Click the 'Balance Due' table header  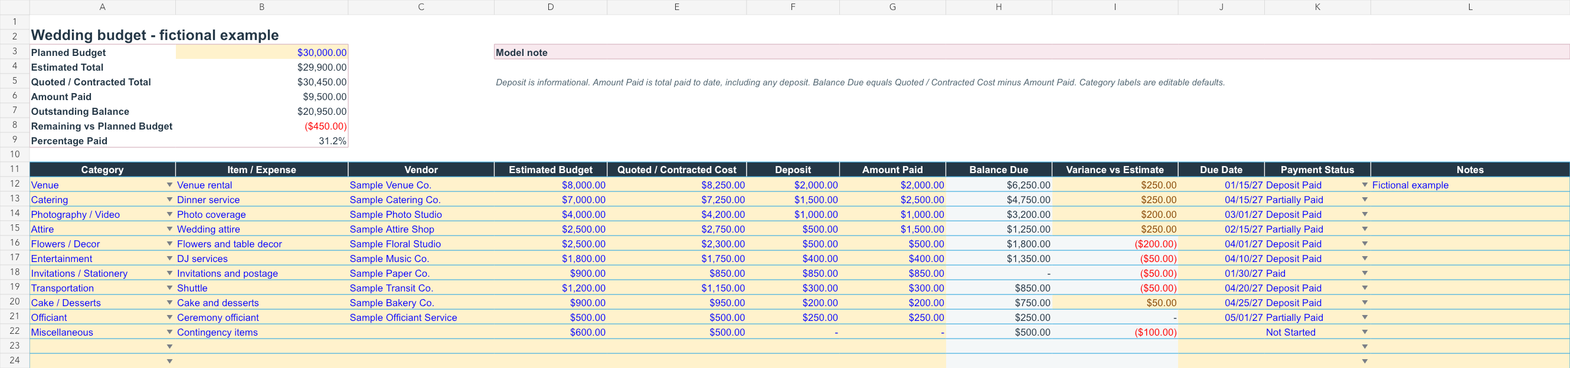point(998,170)
